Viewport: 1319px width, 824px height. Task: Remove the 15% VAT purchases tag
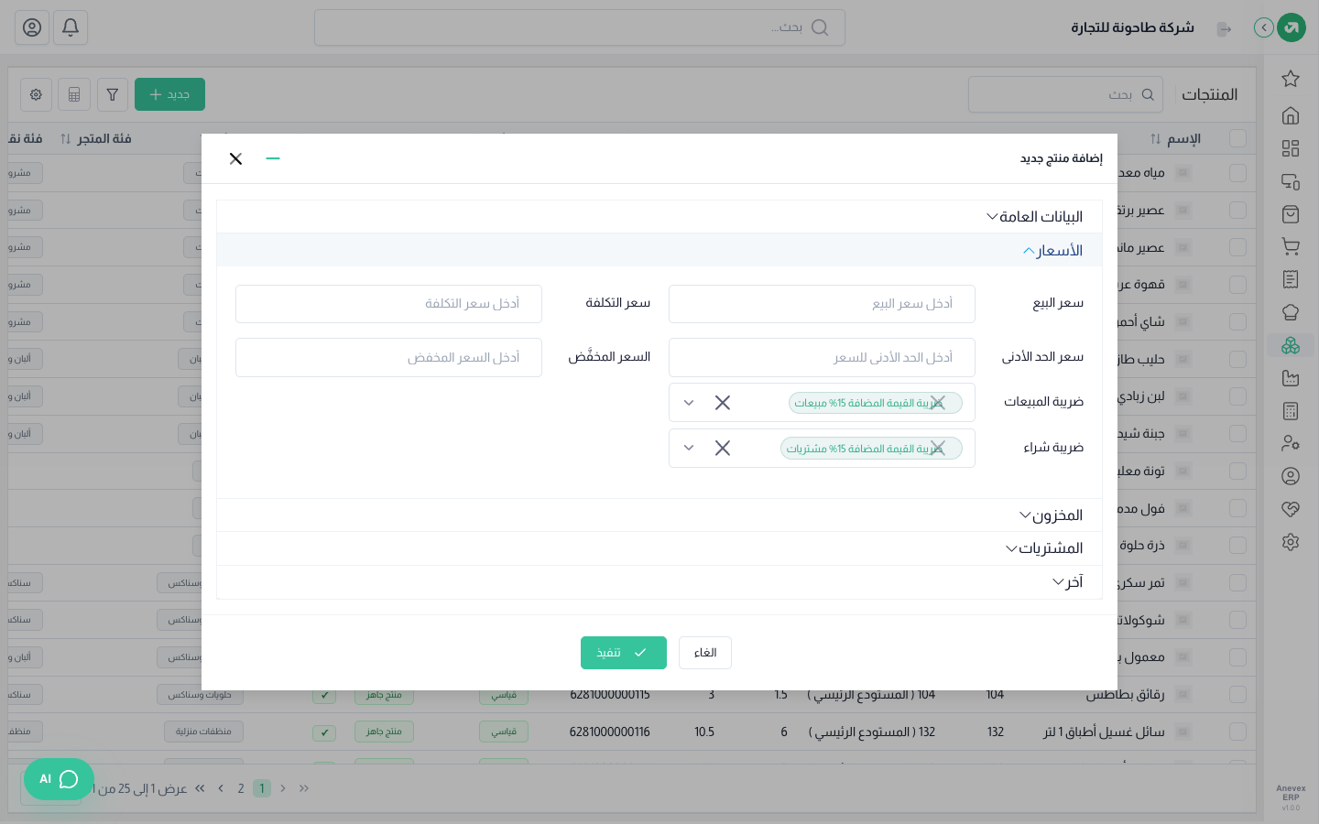point(937,449)
